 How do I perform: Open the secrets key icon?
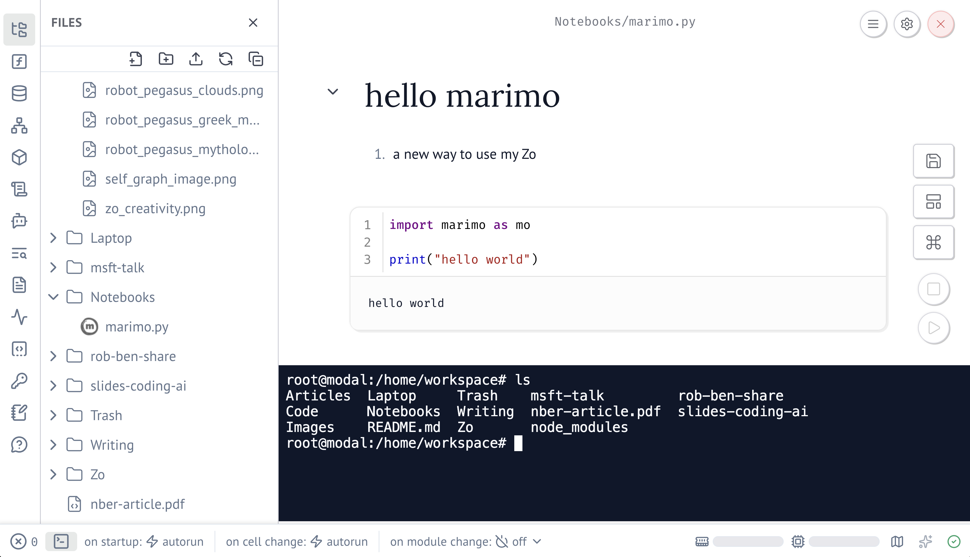tap(19, 381)
